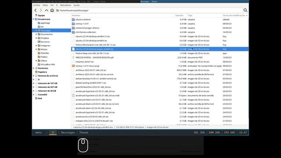
Task: Click the menu button on the panel
Action: (x=38, y=133)
